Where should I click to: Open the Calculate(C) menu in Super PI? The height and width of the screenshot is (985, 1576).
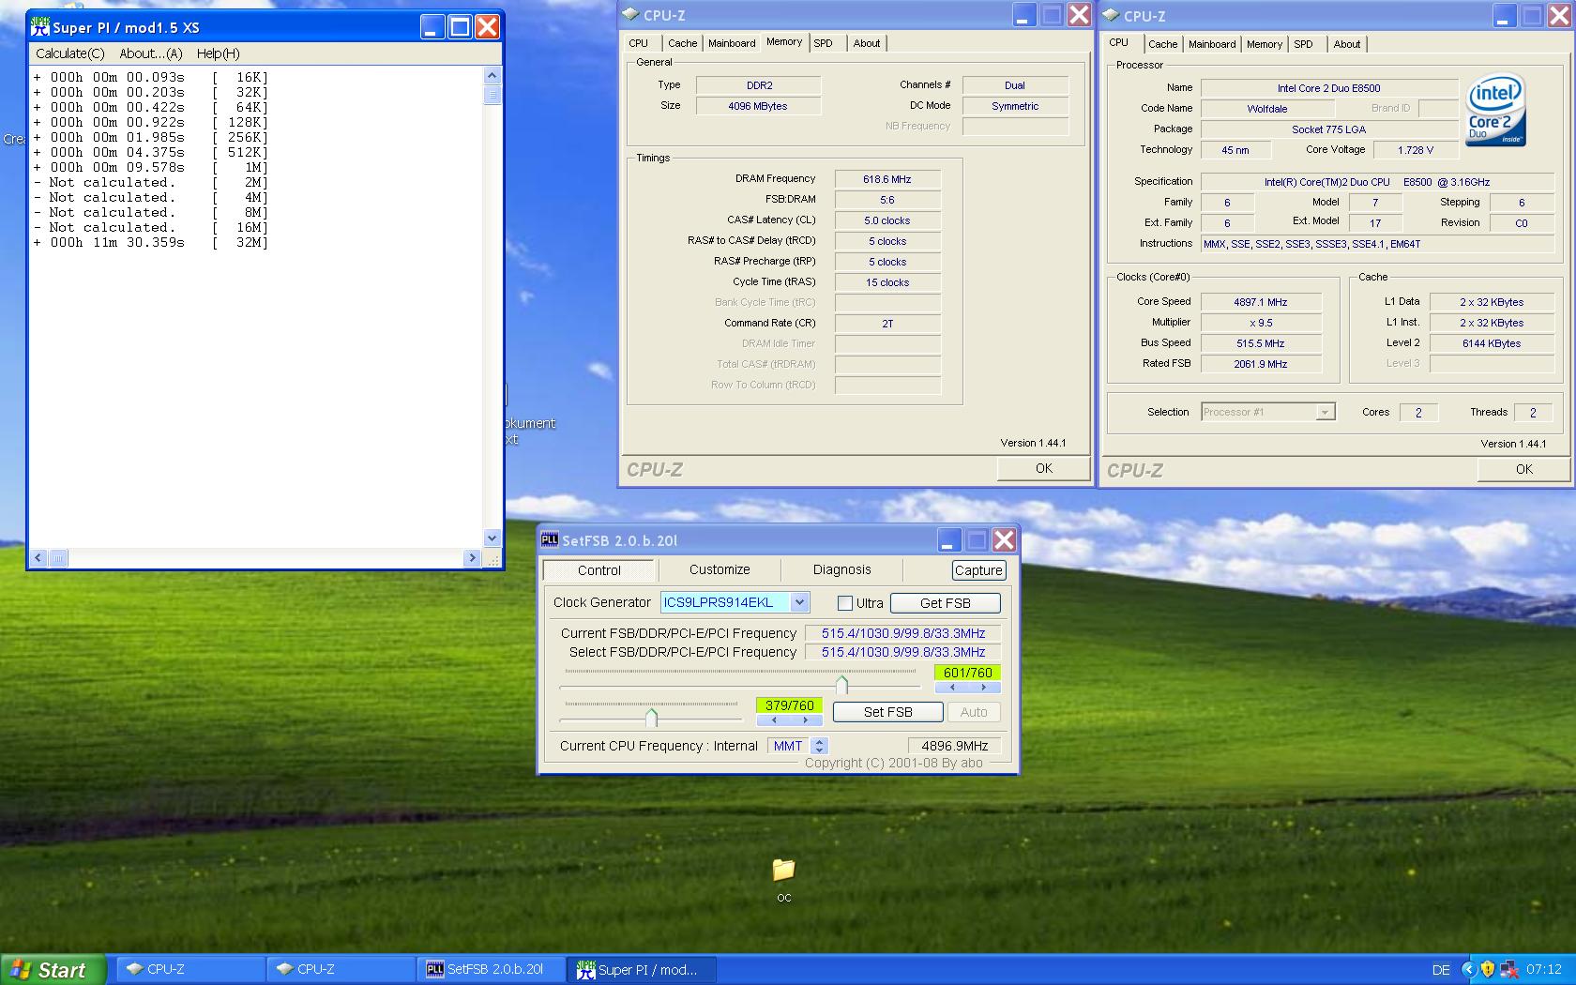pyautogui.click(x=70, y=53)
